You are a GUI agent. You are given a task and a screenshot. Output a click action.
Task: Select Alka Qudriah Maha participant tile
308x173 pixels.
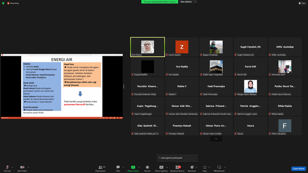[x=148, y=126]
